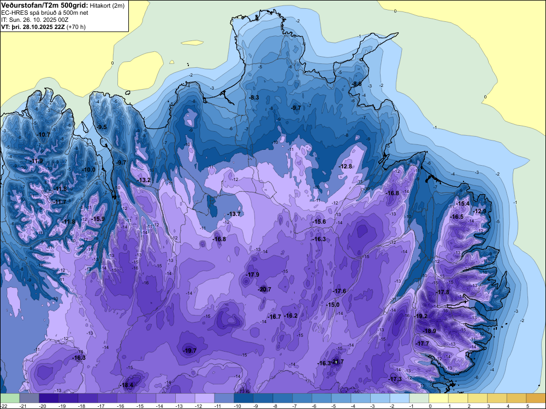546x409 pixels.
Task: Click the legend swatch labeled -22
Action: (x=10, y=398)
